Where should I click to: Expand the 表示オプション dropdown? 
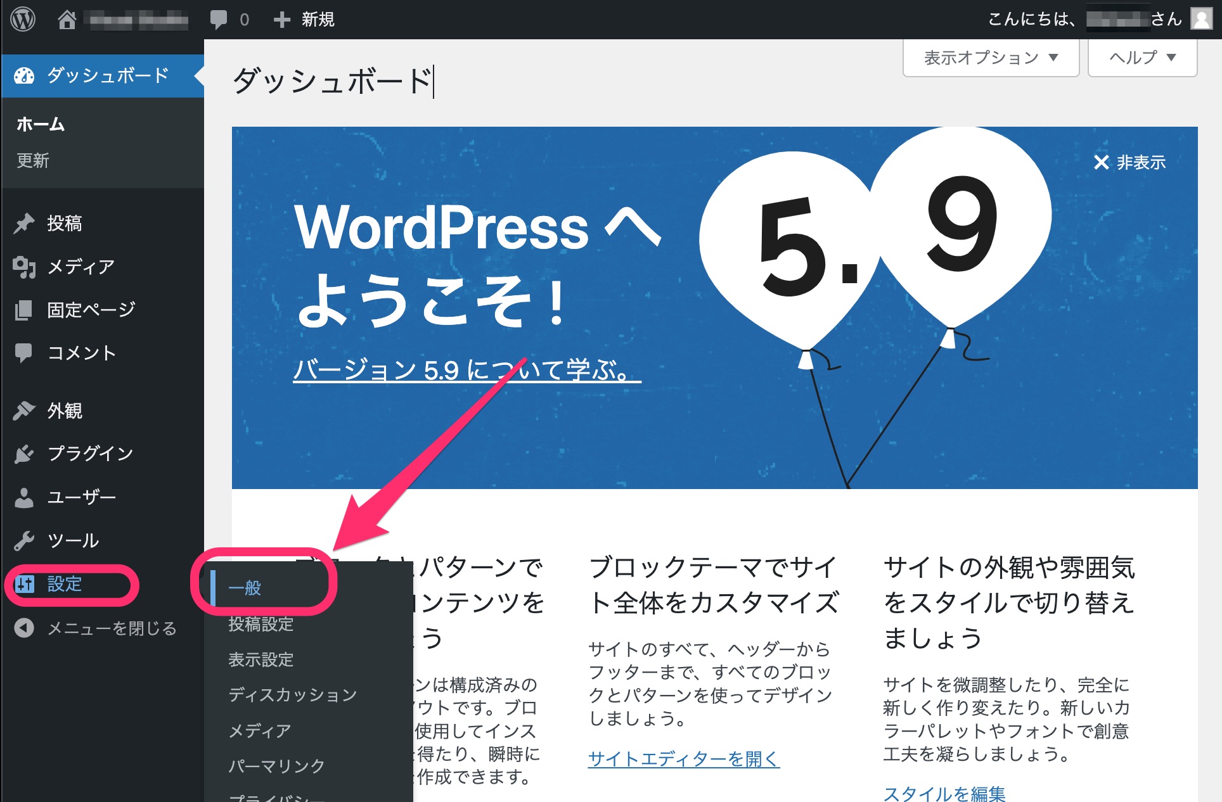tap(990, 58)
